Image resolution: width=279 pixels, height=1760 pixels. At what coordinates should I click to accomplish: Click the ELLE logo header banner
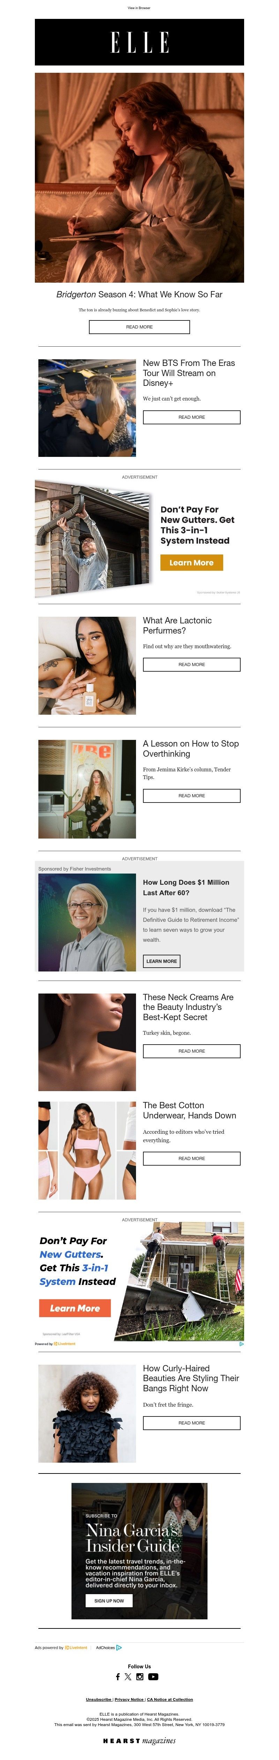[x=139, y=42]
